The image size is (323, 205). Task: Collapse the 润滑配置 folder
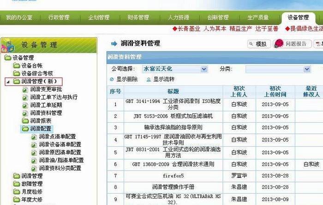[25, 129]
